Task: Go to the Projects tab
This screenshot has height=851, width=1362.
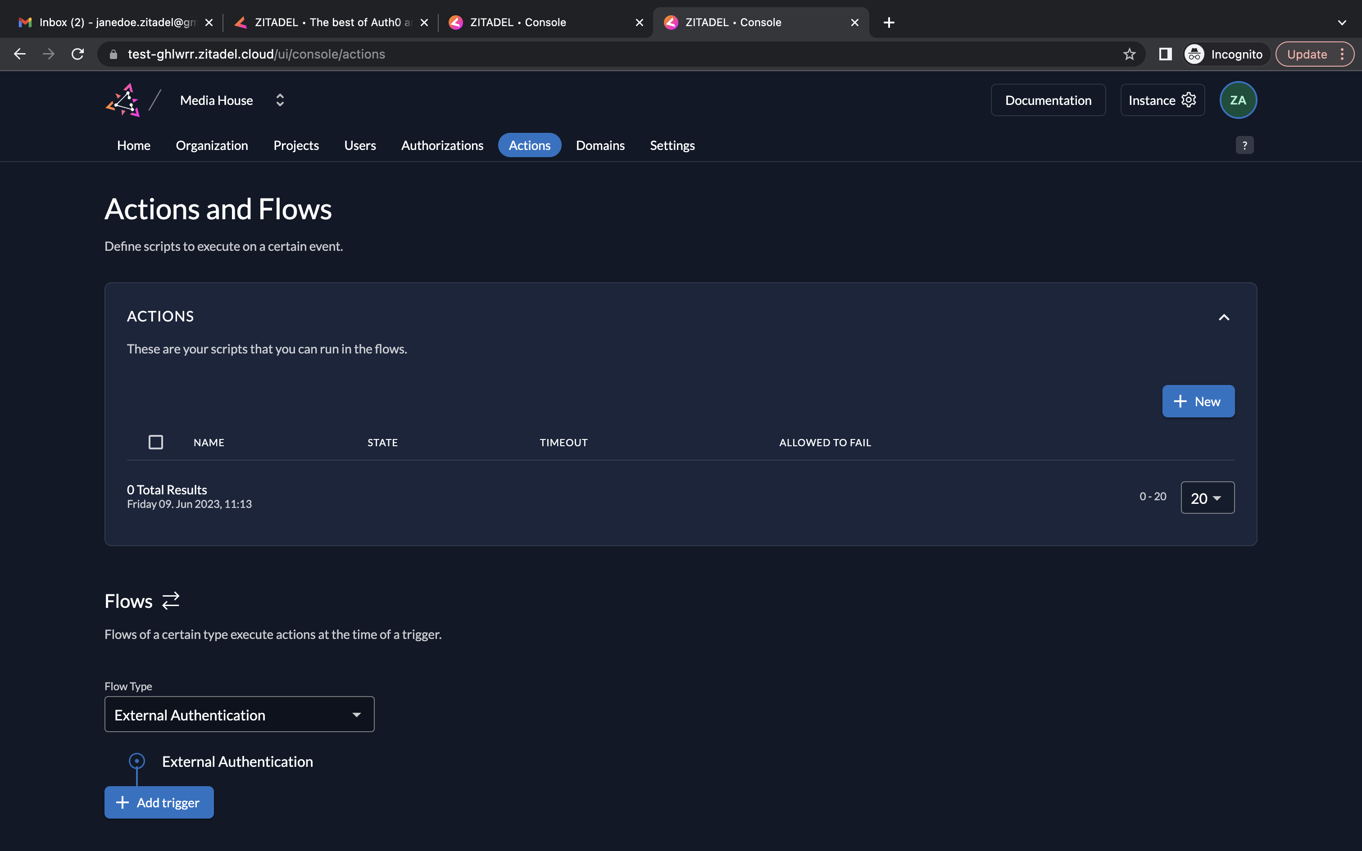Action: point(296,145)
